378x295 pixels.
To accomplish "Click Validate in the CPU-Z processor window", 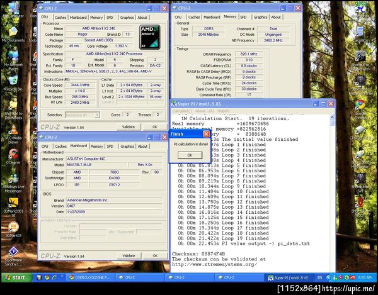I will point(129,127).
